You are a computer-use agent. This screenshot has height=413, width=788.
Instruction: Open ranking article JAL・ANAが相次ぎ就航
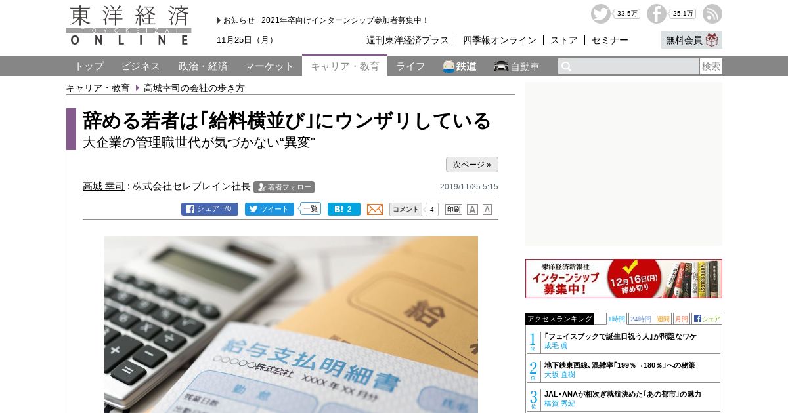[x=623, y=394]
